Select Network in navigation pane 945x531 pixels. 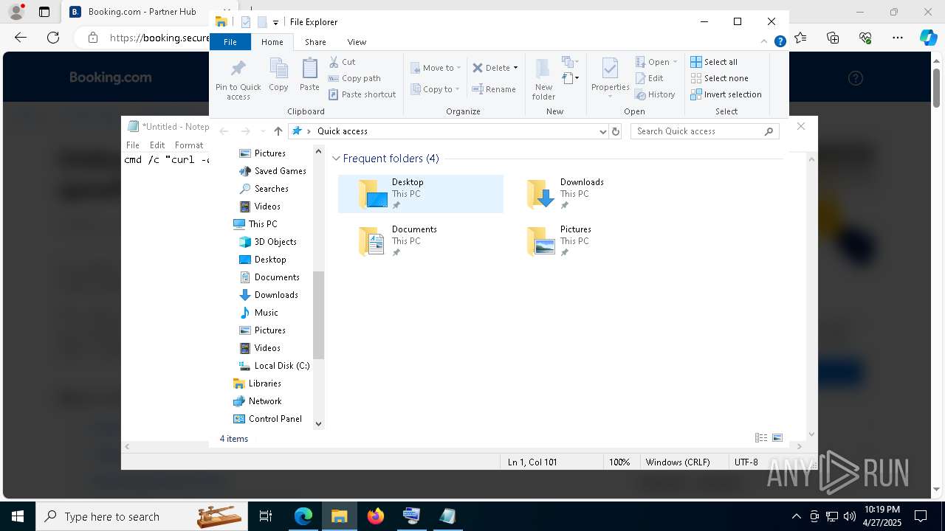(265, 401)
